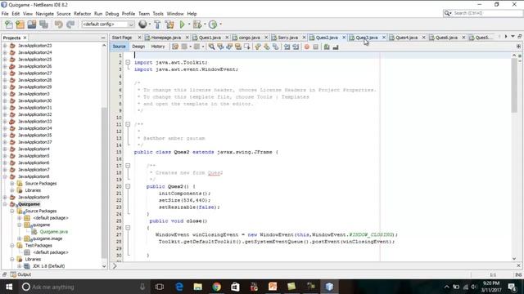Click the New File toolbar icon
Screen dimensions: 524x294
point(9,24)
